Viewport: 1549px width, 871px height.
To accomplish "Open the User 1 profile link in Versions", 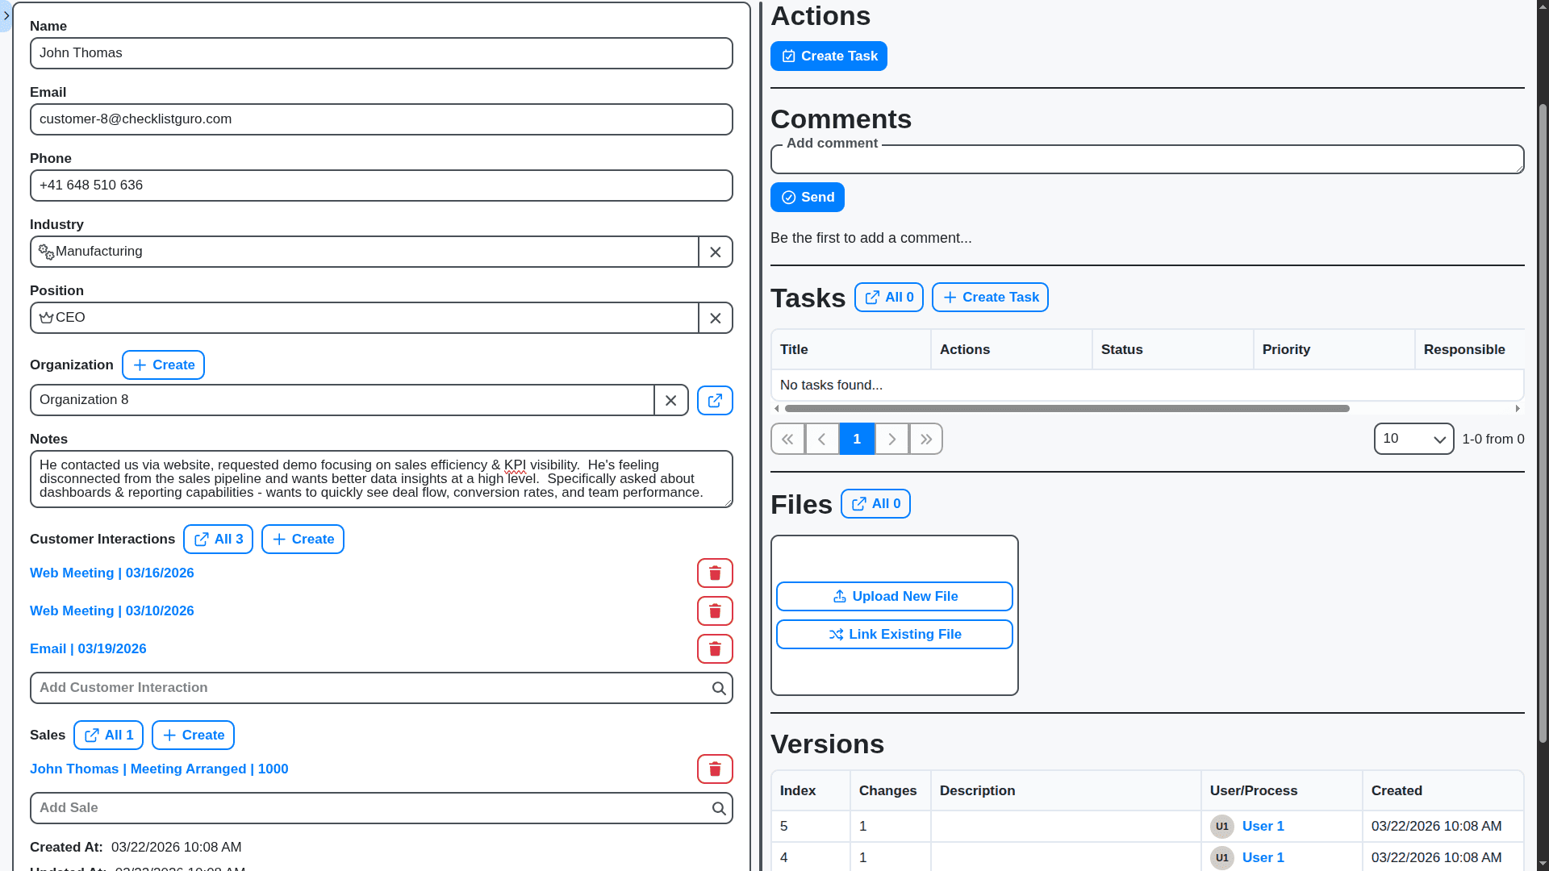I will 1262,826.
